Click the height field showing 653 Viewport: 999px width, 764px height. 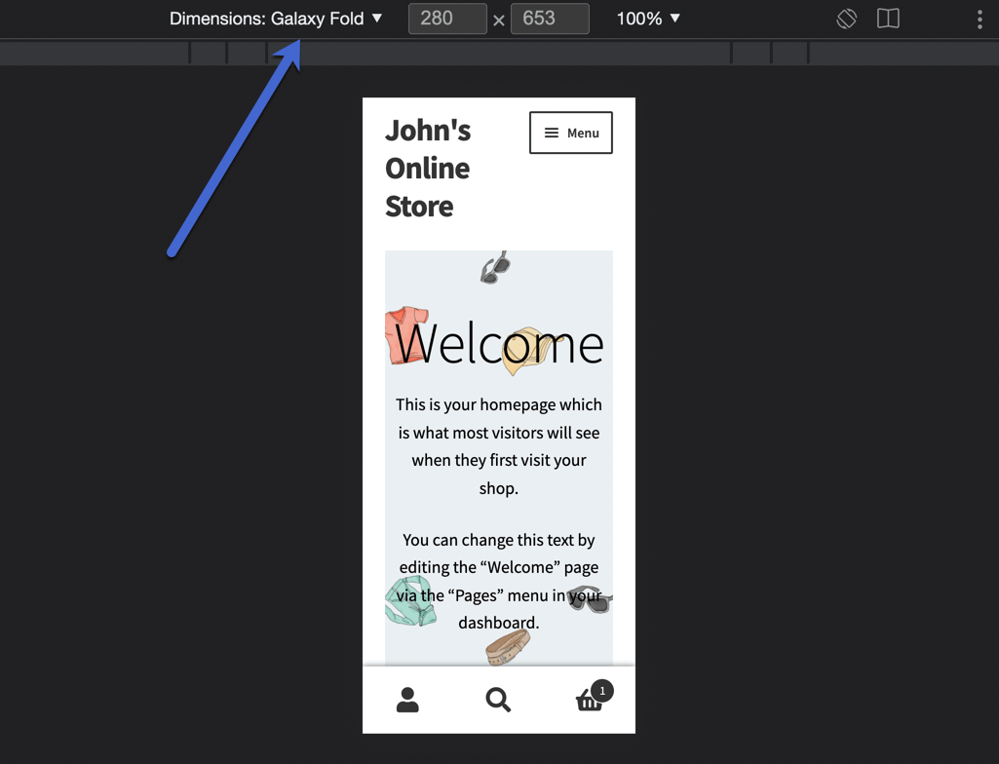[550, 19]
